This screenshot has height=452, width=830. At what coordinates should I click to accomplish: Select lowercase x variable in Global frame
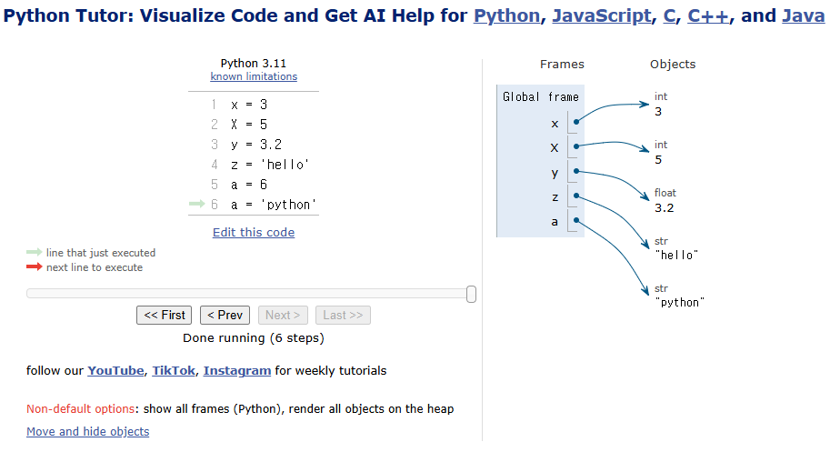coord(555,124)
